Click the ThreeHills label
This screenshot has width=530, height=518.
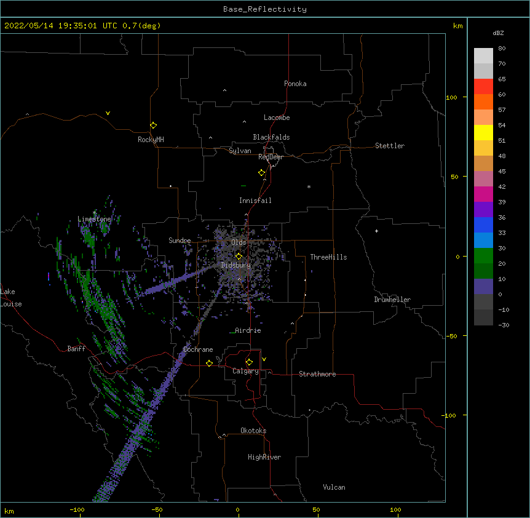pos(328,257)
